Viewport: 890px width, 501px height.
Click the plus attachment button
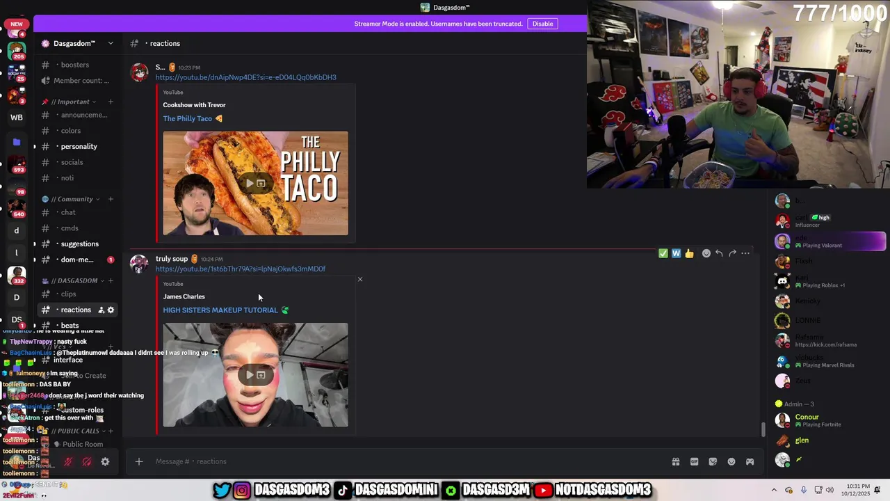139,461
